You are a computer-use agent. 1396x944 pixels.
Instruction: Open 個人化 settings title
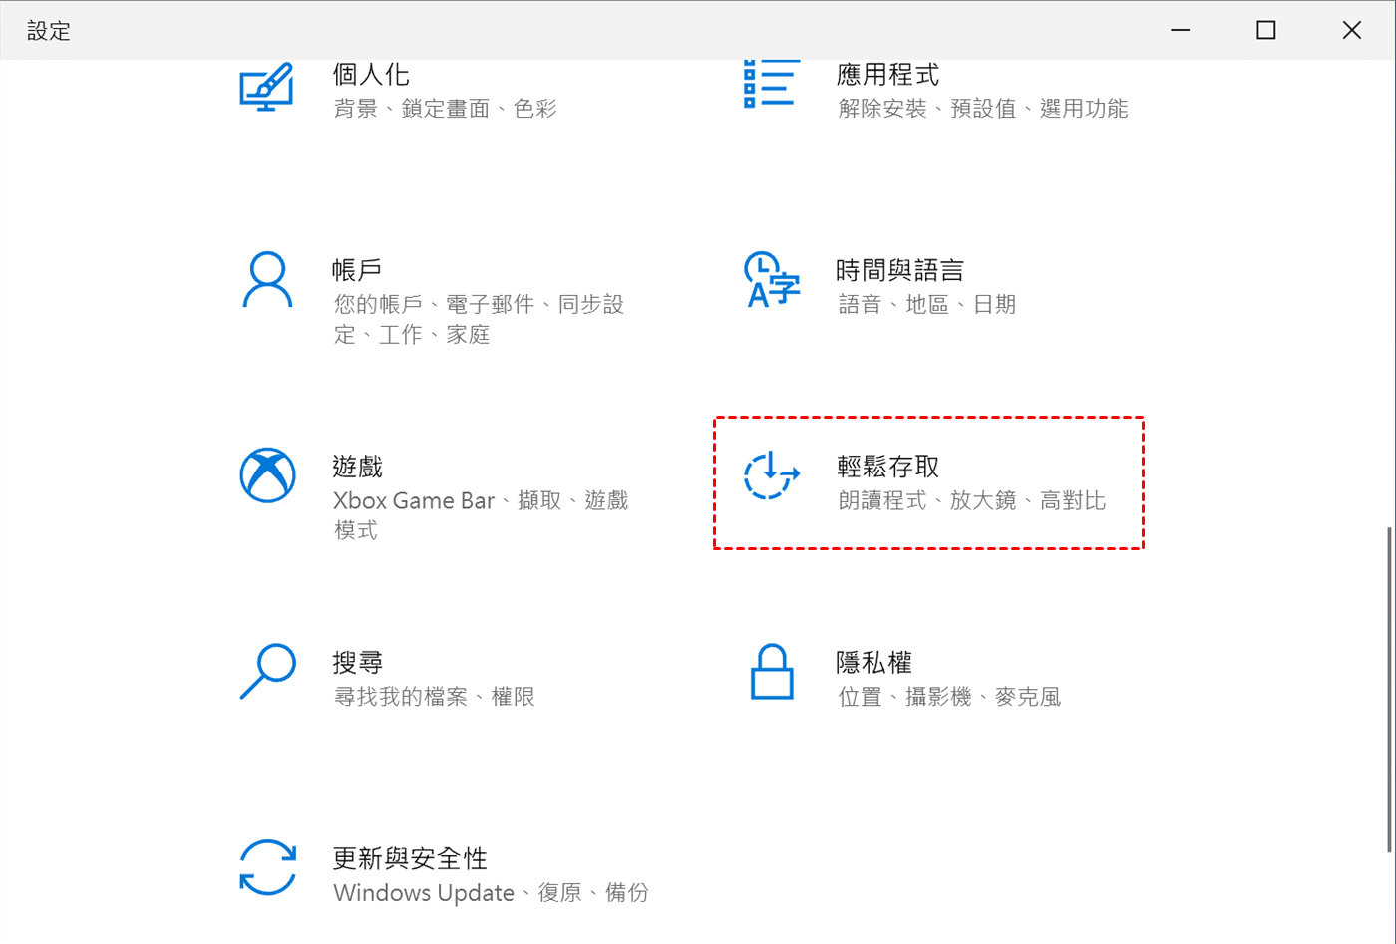371,74
